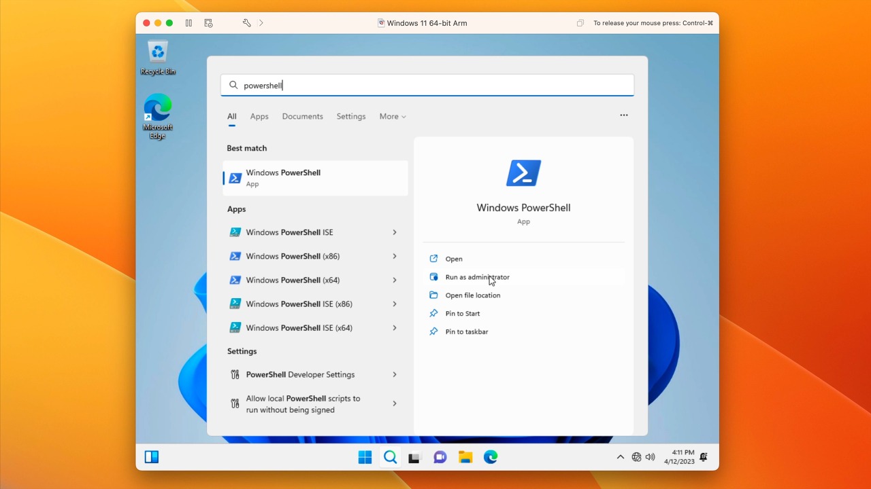
Task: Open File Explorer from the taskbar
Action: click(x=465, y=457)
